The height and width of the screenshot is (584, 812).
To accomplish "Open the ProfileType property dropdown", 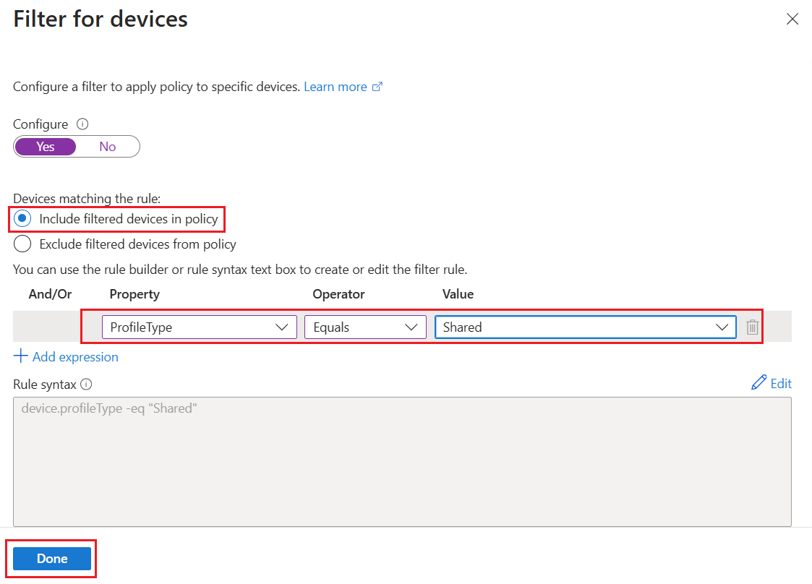I will click(x=199, y=327).
